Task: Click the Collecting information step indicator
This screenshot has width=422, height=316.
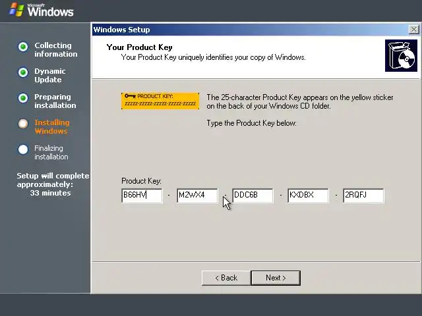Action: [23, 47]
